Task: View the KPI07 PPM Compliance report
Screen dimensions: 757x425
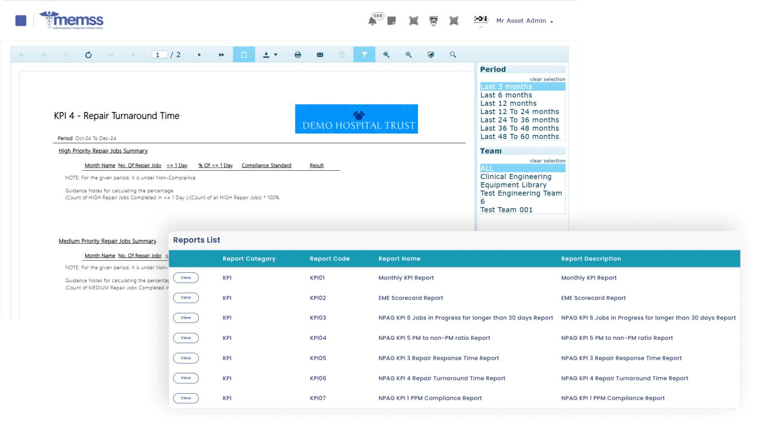Action: (186, 398)
